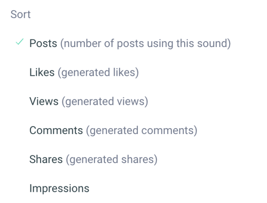267x203 pixels.
Task: Click the '(generated views)' description text
Action: (105, 101)
